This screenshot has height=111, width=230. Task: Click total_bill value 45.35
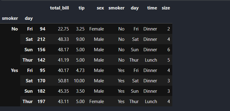pyautogui.click(x=63, y=91)
